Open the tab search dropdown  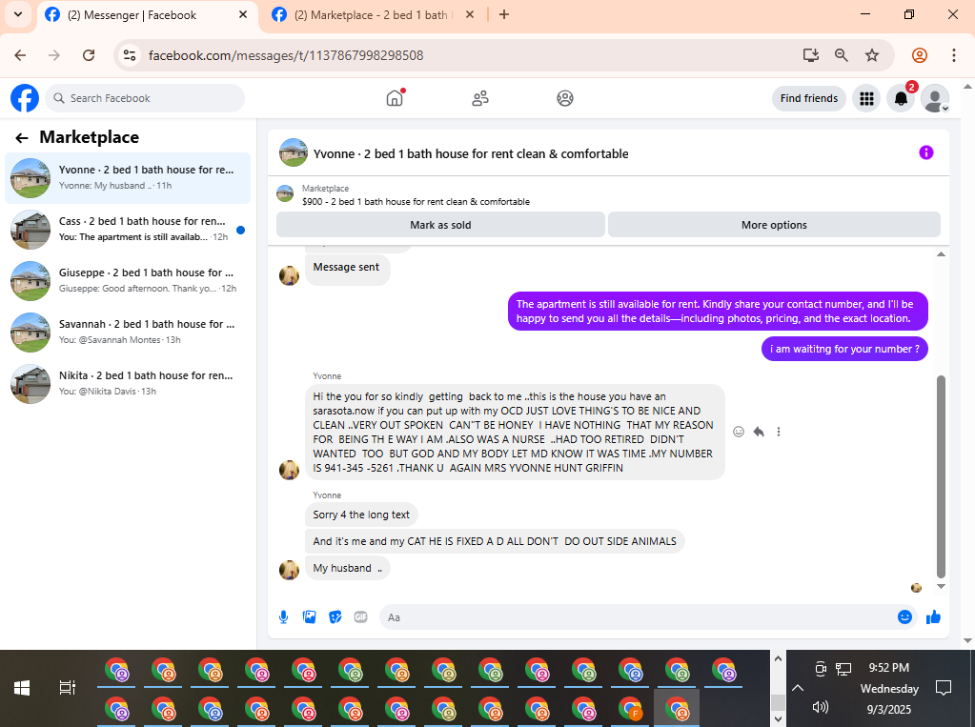tap(18, 14)
